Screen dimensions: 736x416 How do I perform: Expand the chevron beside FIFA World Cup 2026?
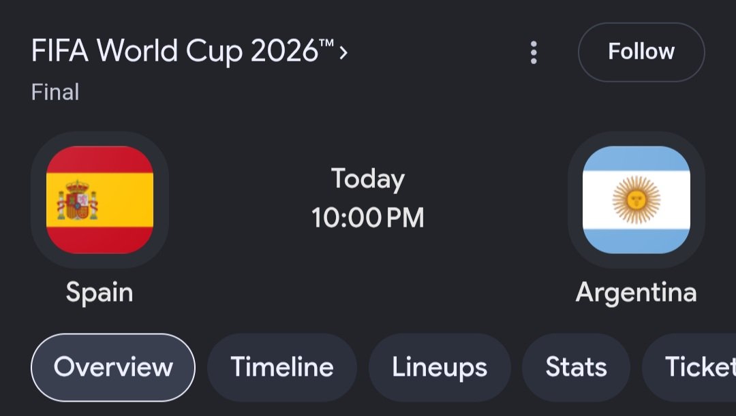pos(343,52)
